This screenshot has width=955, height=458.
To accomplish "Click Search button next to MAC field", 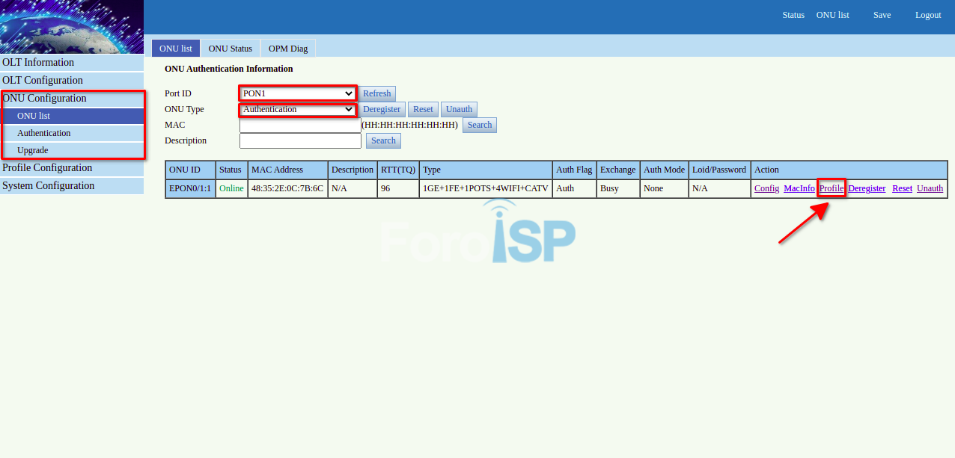I will (x=479, y=125).
